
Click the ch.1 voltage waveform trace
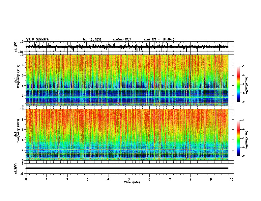click(x=127, y=47)
